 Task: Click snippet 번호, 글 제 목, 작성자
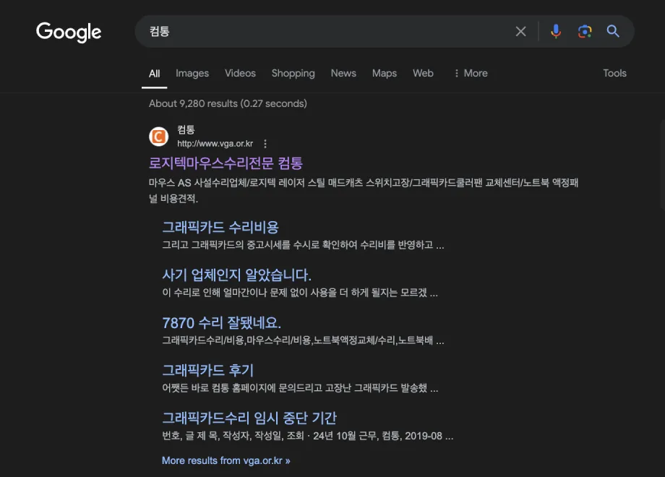point(308,436)
